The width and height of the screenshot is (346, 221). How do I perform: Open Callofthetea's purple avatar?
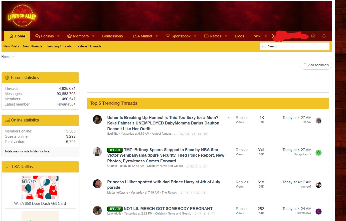coord(319,212)
